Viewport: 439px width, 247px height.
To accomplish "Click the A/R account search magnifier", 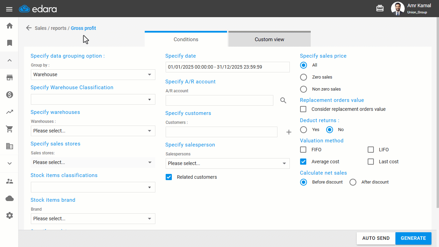I will pyautogui.click(x=283, y=101).
